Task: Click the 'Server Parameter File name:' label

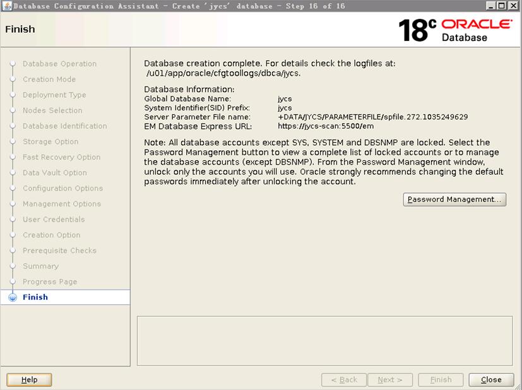Action: [197, 117]
